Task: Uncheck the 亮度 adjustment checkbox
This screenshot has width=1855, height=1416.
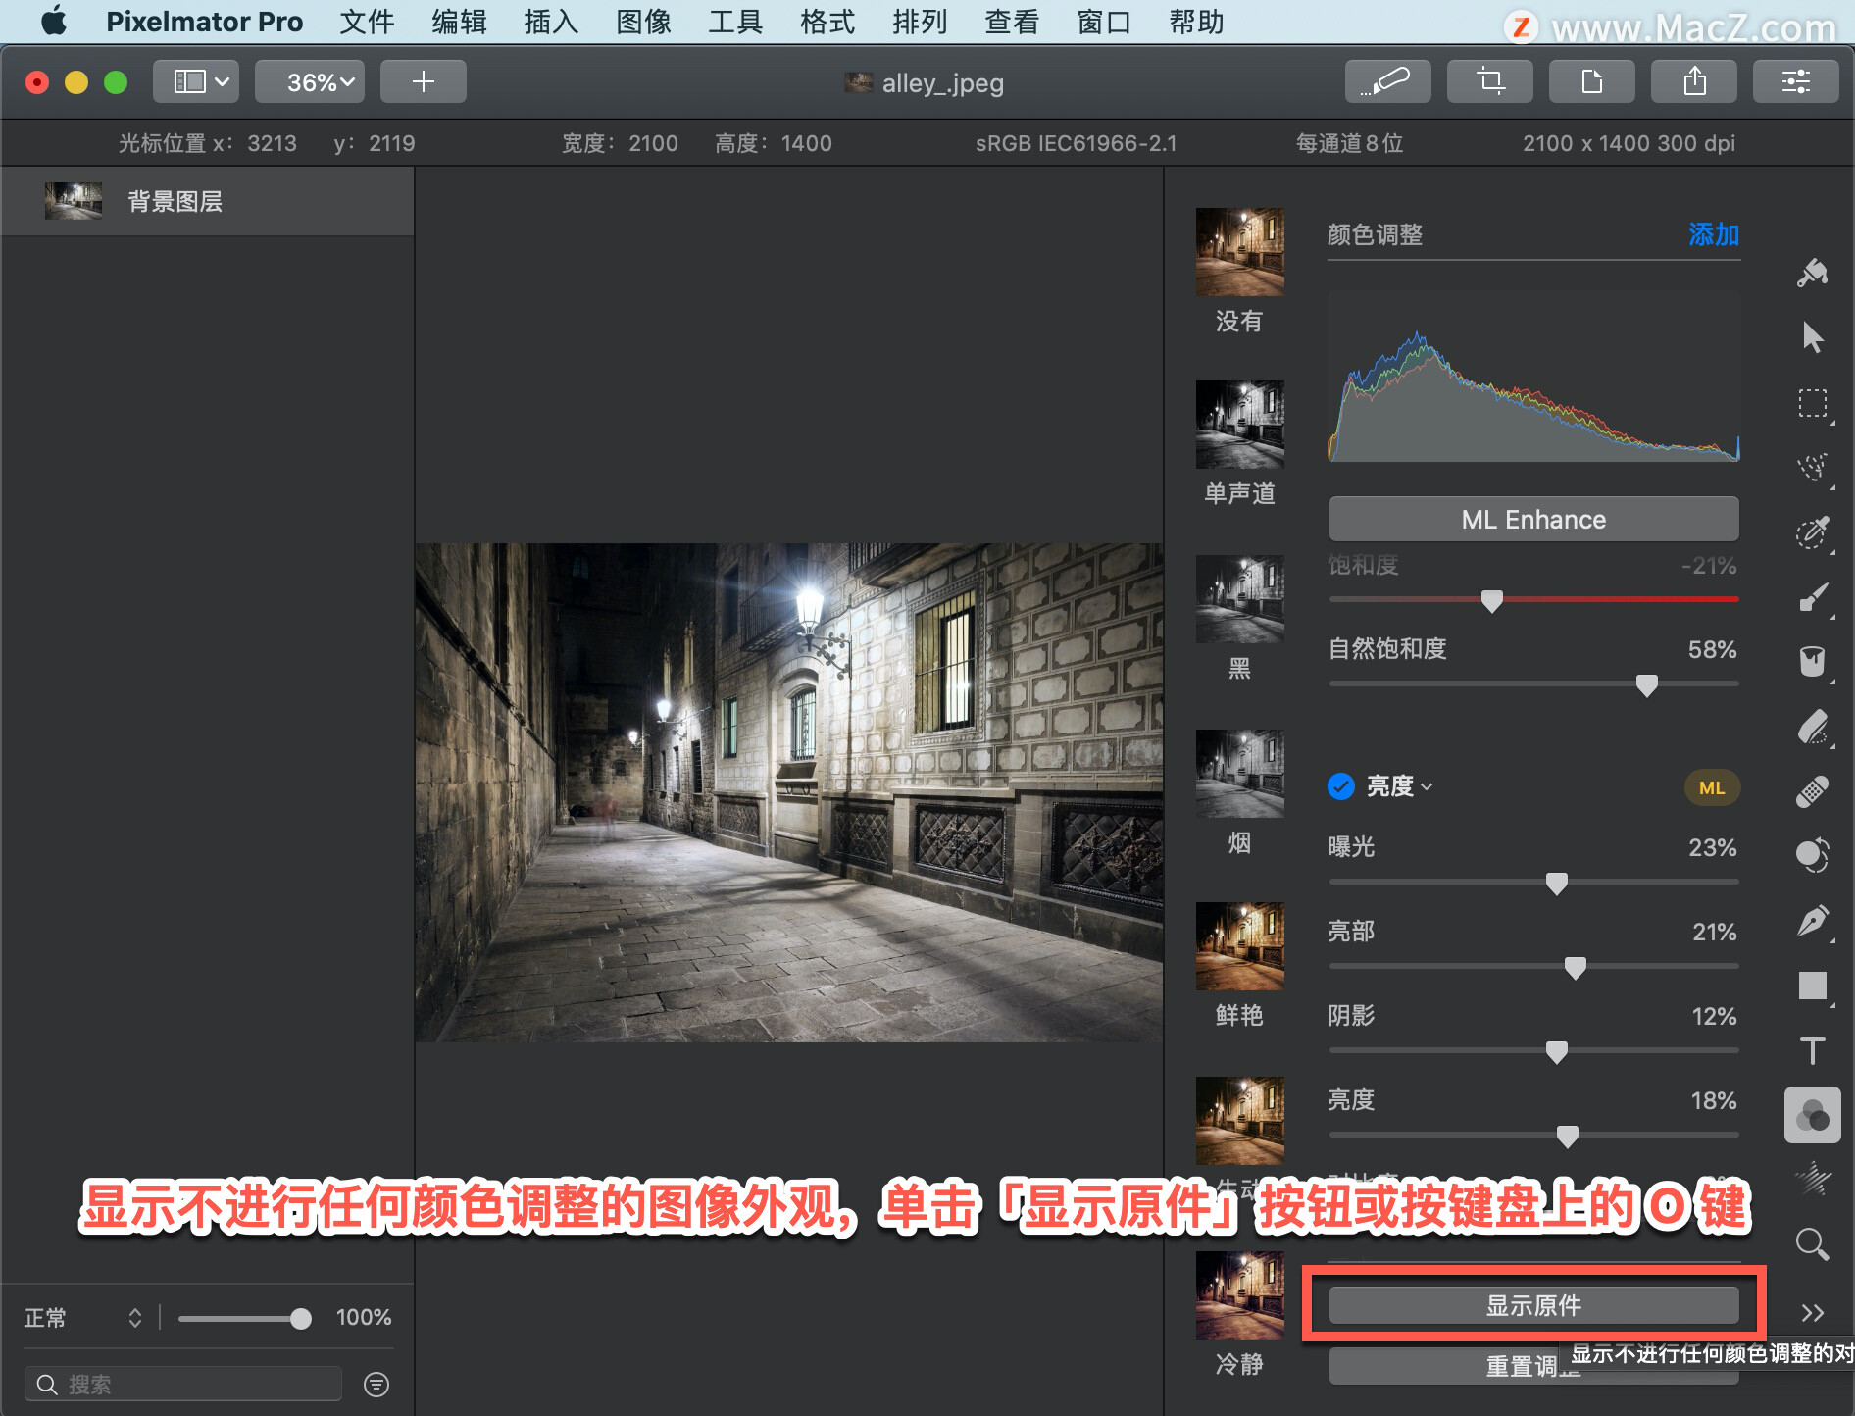Action: 1341,786
